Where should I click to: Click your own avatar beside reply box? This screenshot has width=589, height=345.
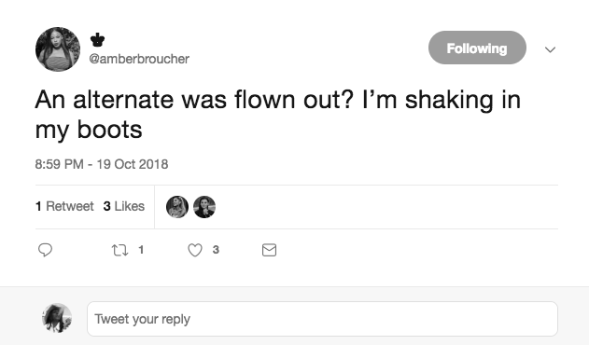(57, 318)
